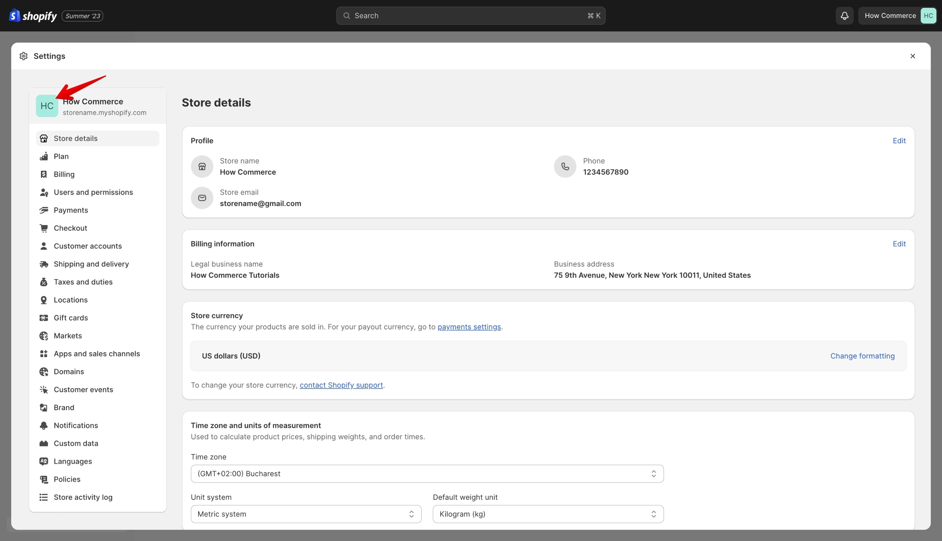Go to Users and permissions settings
The image size is (942, 541).
(98, 192)
